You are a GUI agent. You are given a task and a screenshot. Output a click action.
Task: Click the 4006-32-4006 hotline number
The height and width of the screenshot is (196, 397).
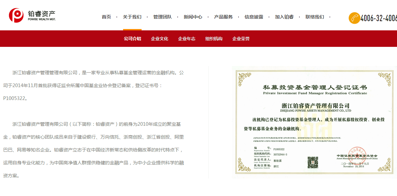[379, 18]
